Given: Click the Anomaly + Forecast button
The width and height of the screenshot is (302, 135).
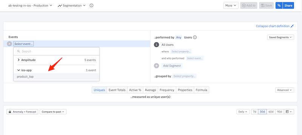Looking at the screenshot, I should click(x=22, y=112).
